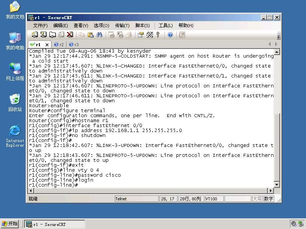Screen dimensions: 306x229
Task: Minimize the SecureCRT window
Action: pos(264,18)
